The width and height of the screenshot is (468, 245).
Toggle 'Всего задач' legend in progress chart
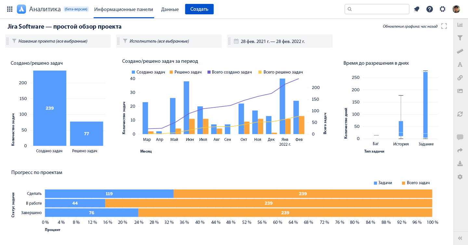coord(416,183)
